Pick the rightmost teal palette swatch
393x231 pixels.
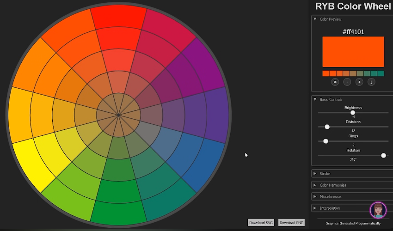(x=381, y=73)
